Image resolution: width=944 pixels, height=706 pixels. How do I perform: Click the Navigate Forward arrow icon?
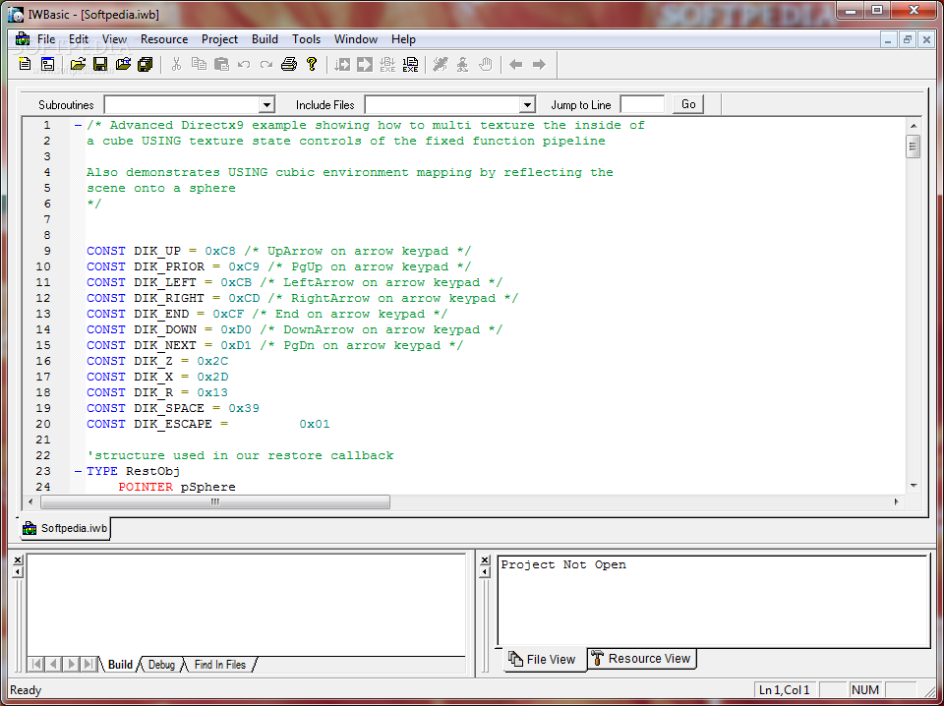pyautogui.click(x=539, y=64)
